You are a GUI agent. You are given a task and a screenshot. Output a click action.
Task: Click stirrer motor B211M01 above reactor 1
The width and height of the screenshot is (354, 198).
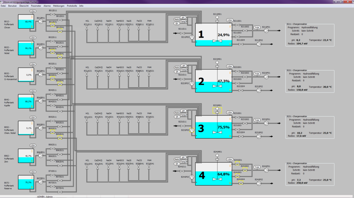(x=217, y=18)
